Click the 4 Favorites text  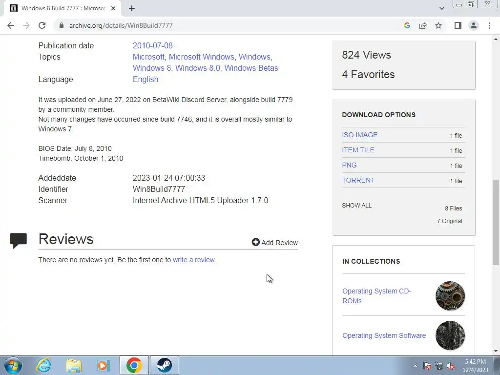point(368,74)
